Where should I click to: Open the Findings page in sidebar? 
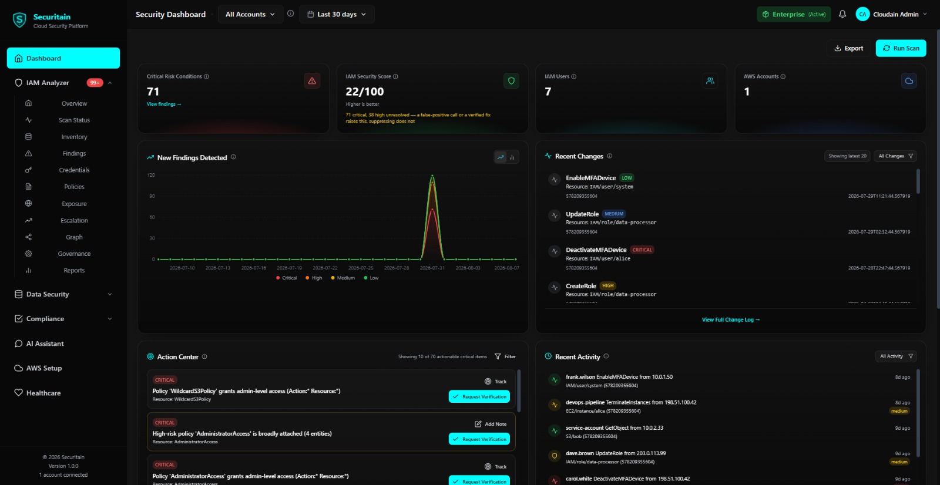pyautogui.click(x=74, y=153)
